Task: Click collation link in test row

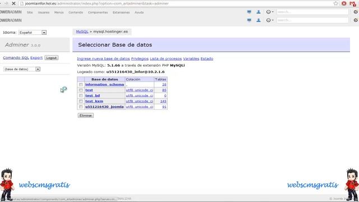Action: [x=140, y=90]
